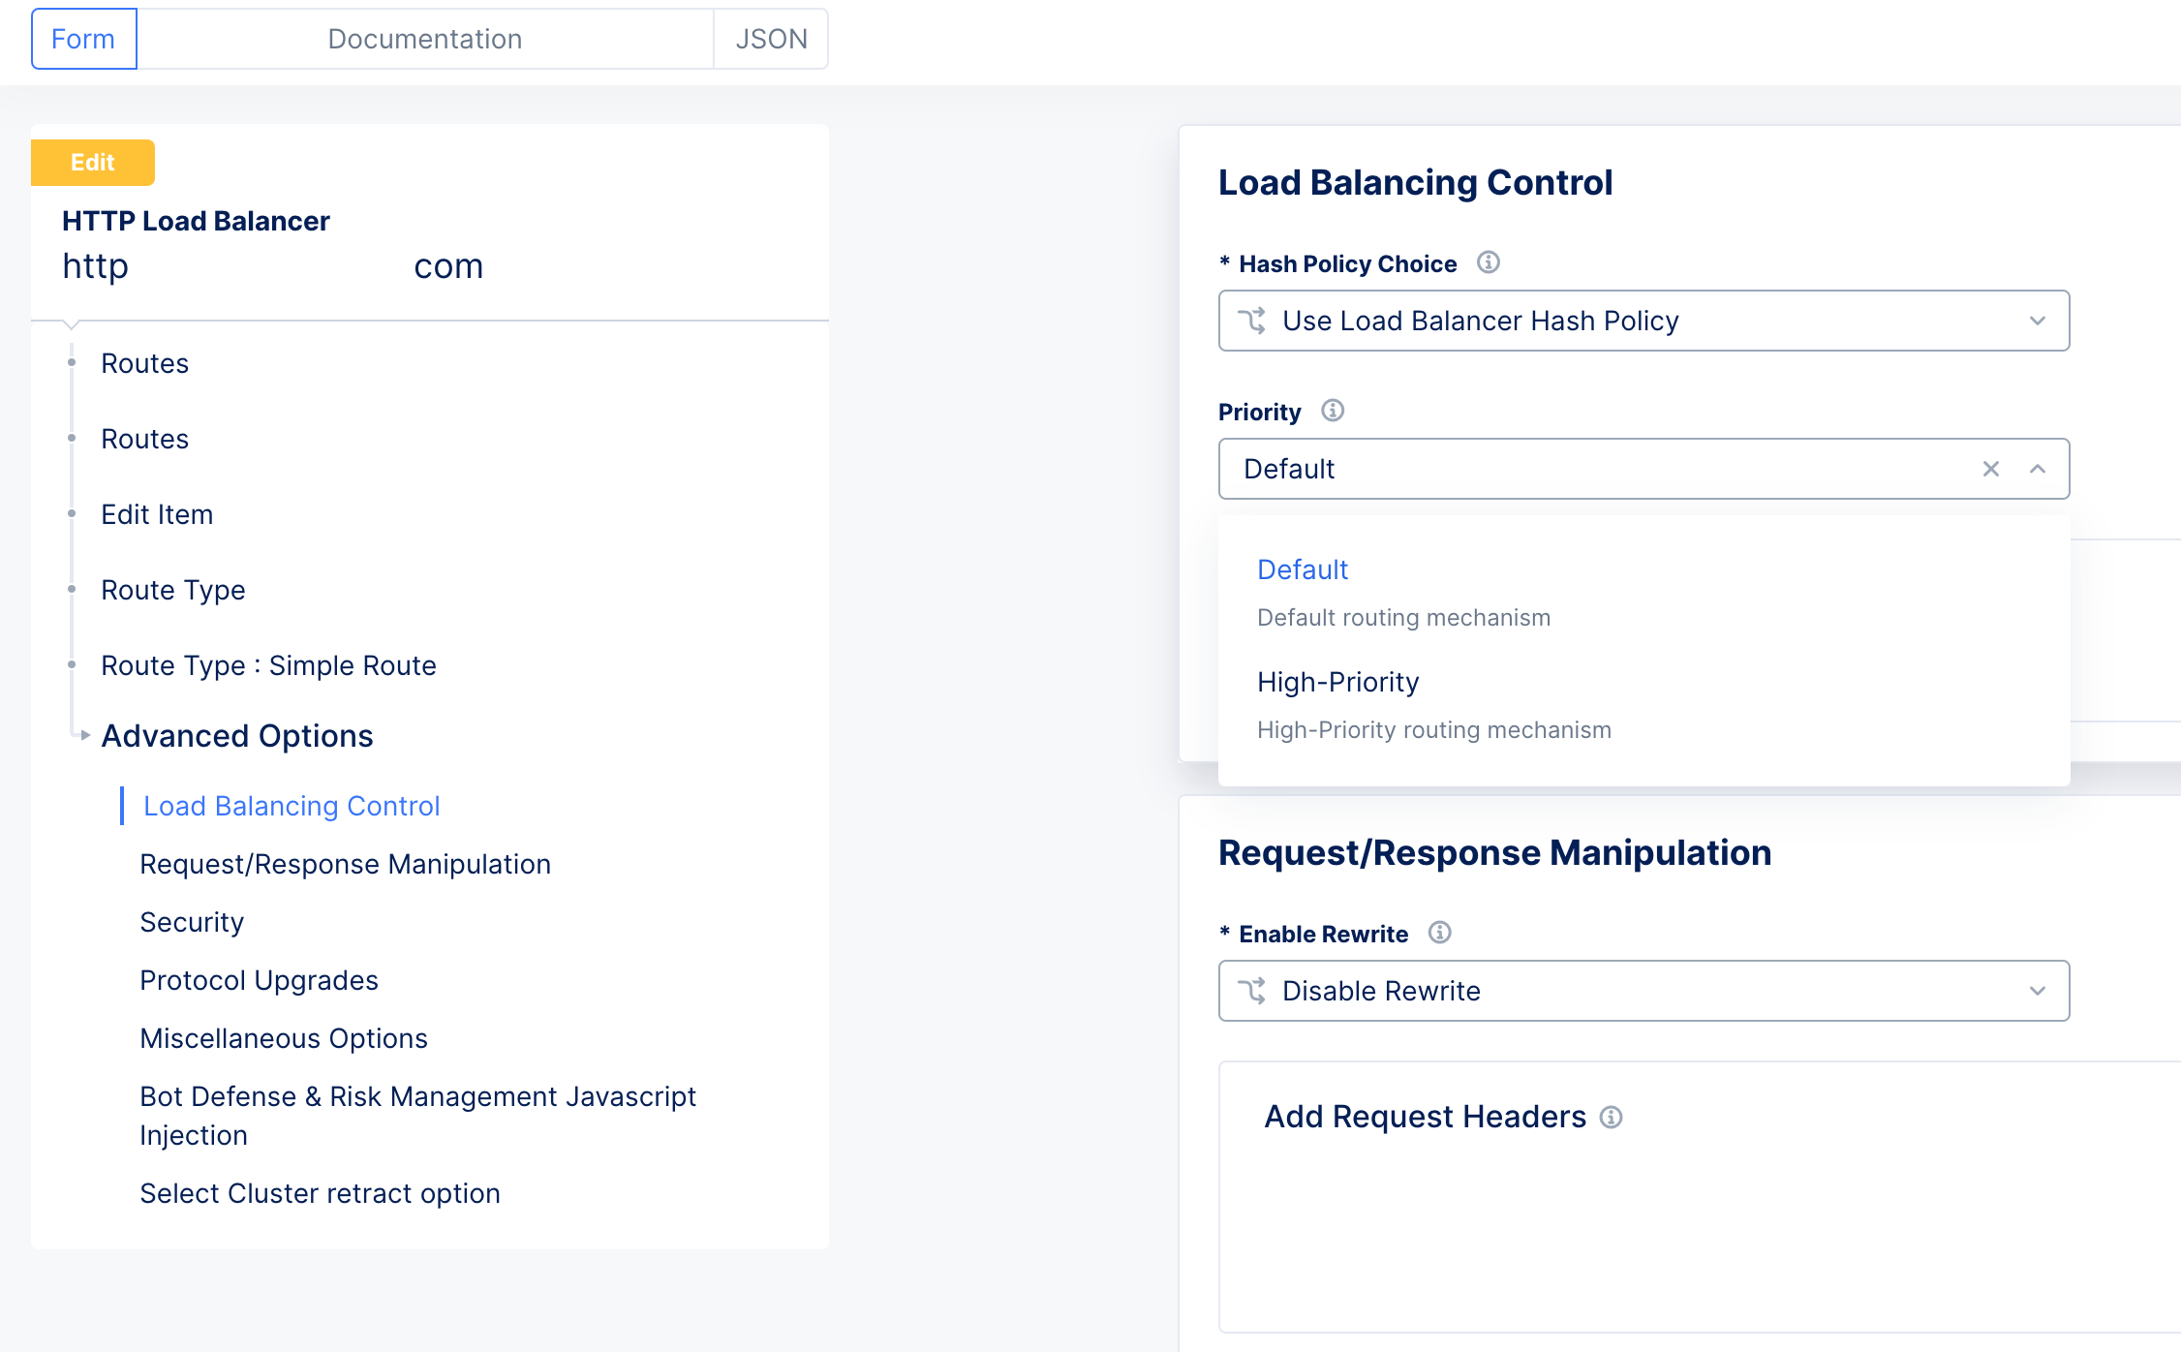Select High-Priority routing option
This screenshot has height=1352, width=2181.
pyautogui.click(x=1337, y=683)
